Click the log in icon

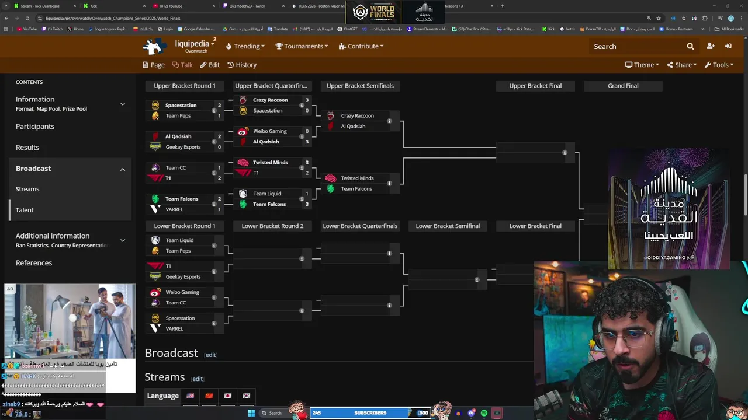728,46
